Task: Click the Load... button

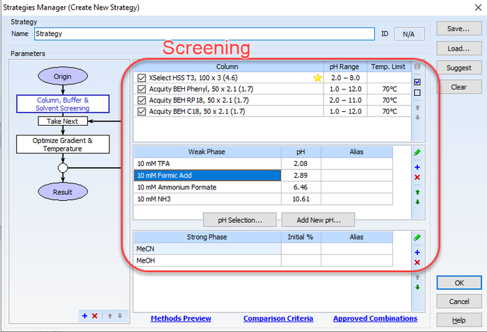Action: (458, 49)
